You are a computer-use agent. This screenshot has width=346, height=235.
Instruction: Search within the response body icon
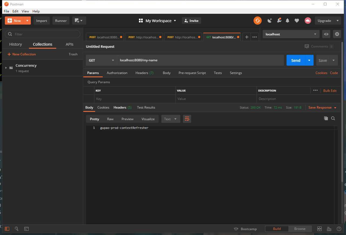coord(333,118)
